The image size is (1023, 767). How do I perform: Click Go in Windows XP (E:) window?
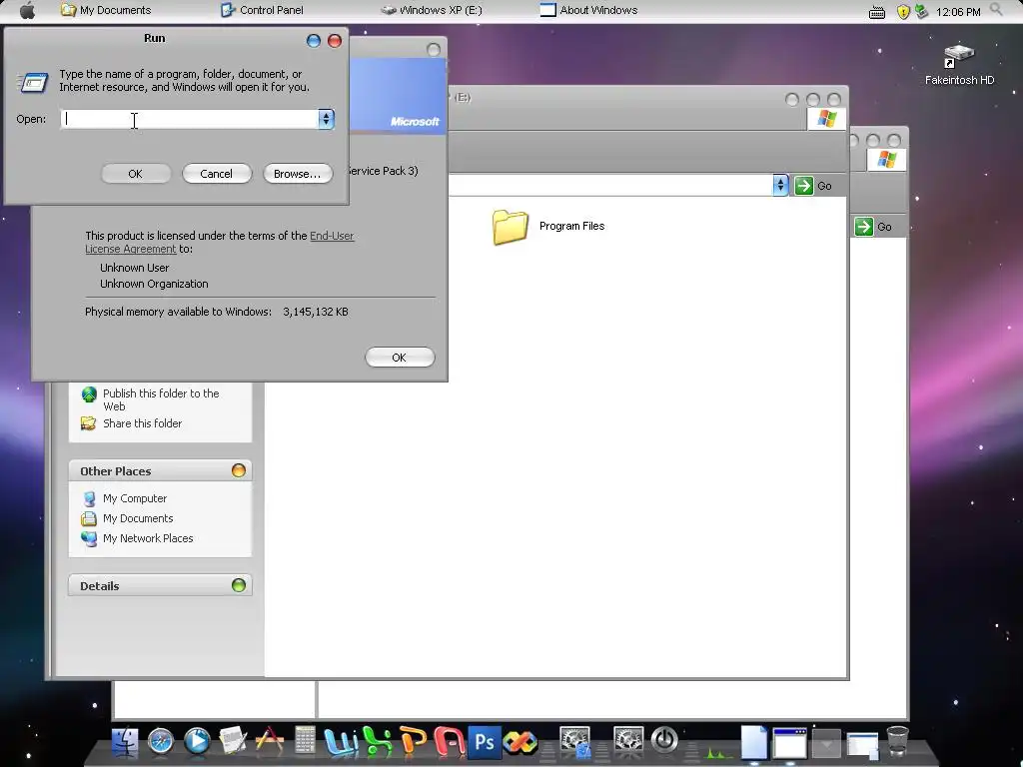tap(813, 186)
